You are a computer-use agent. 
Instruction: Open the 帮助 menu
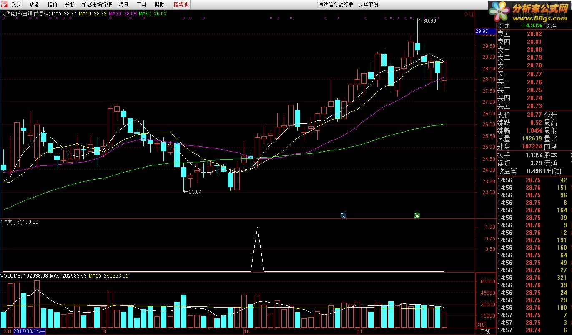[159, 5]
